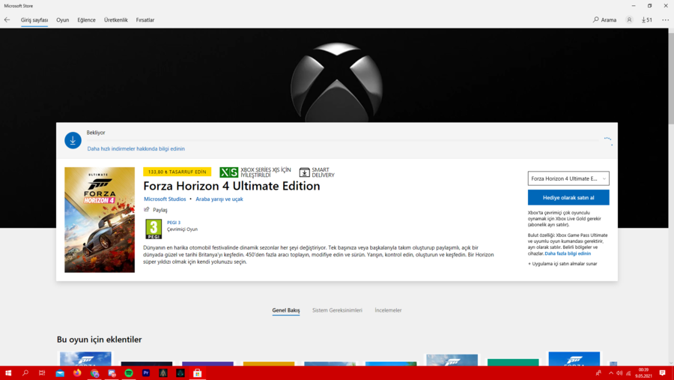Expand the Forza Horizon 4 Ultimate edition dropdown
This screenshot has width=674, height=380.
568,178
